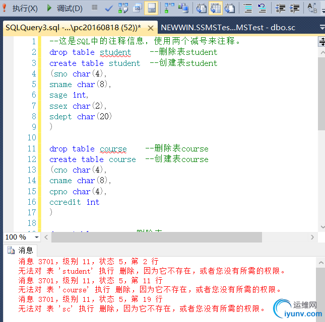Open the 100 % zoom dropdown
325x322 pixels.
[37, 237]
